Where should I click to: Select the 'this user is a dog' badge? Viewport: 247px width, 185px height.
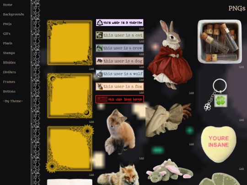click(x=120, y=61)
